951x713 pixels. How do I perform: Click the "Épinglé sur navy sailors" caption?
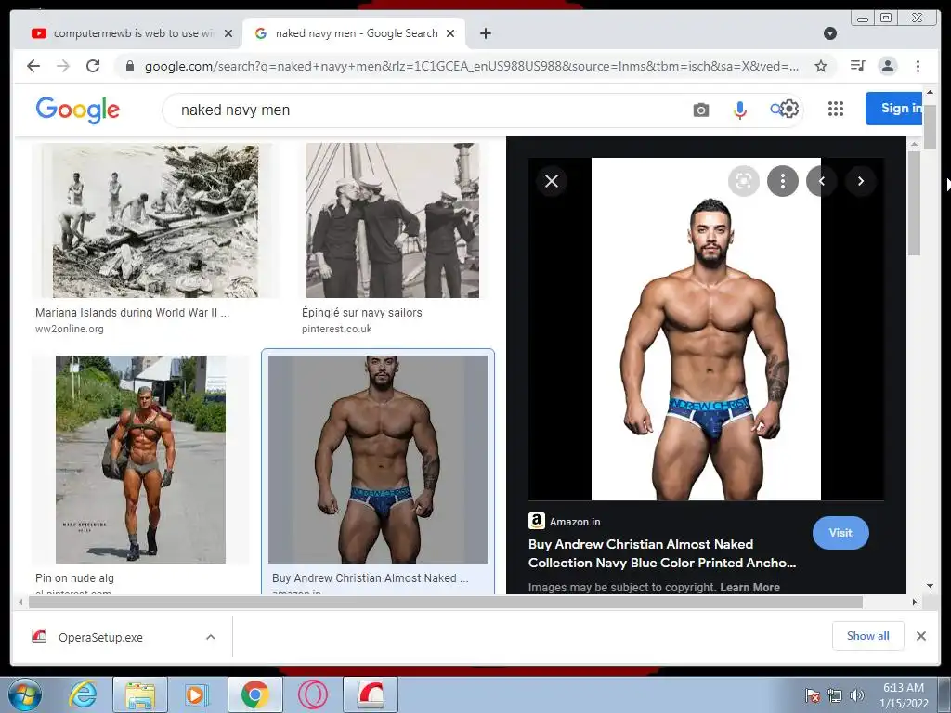(x=362, y=313)
